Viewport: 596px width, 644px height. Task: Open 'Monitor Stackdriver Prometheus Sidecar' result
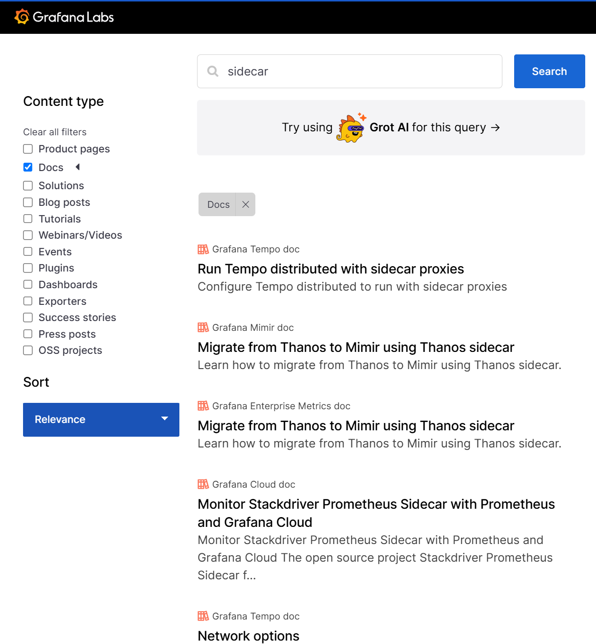coord(376,513)
